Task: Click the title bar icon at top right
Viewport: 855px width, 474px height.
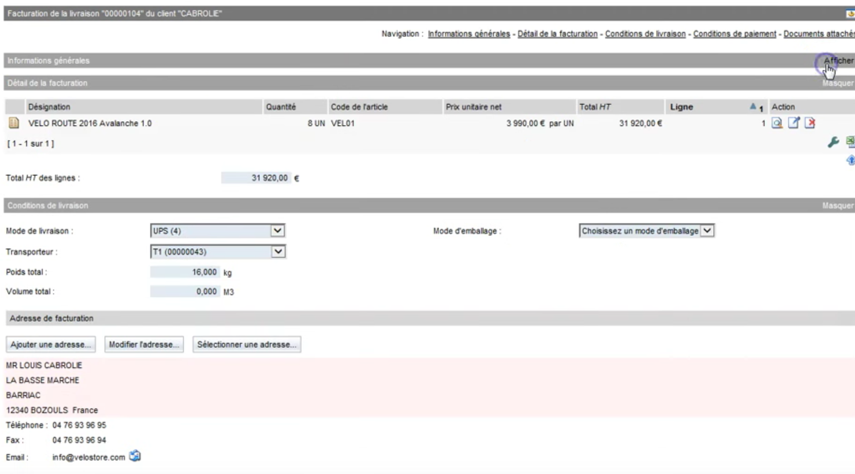Action: [x=850, y=14]
